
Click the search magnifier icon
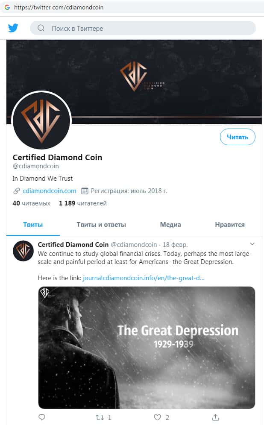click(x=41, y=28)
